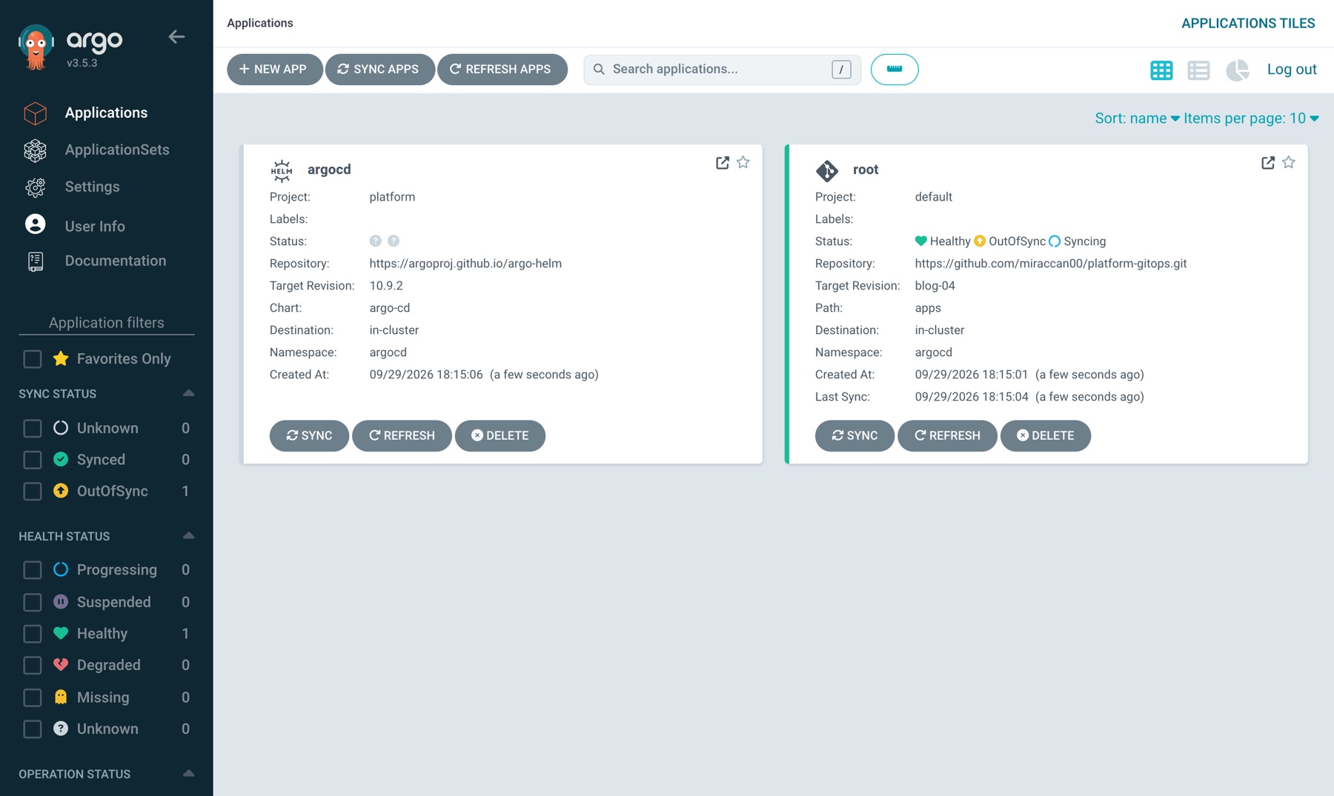Focus the Search applications field
This screenshot has height=796, width=1334.
[x=722, y=70]
